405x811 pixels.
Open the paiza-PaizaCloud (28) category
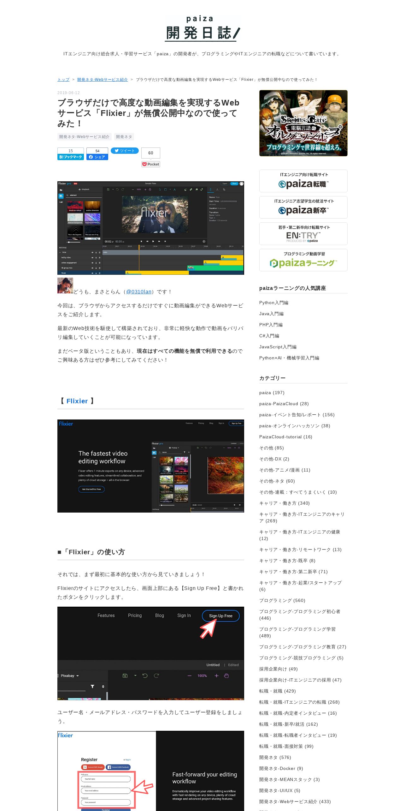284,404
